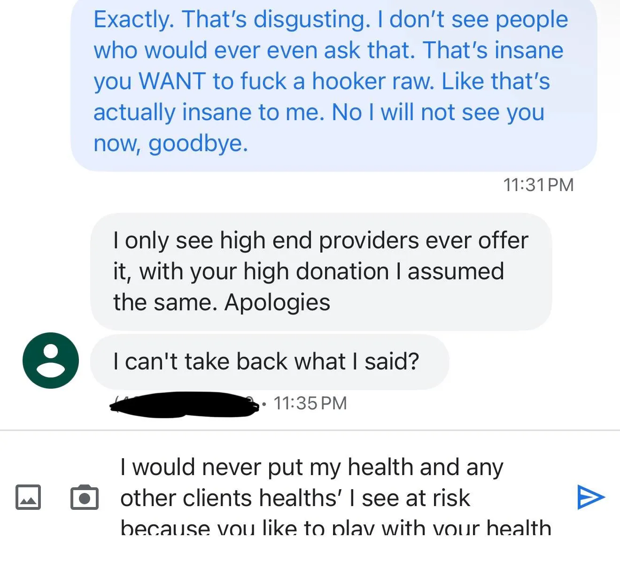Click the word "Apologies" in gray message
The width and height of the screenshot is (620, 561).
click(277, 302)
